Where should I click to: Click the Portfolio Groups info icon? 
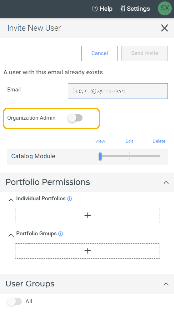coord(60,234)
